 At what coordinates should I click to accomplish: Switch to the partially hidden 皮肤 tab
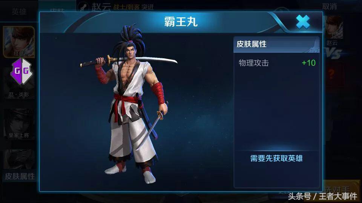pos(57,10)
